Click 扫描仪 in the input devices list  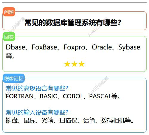tap(68, 120)
